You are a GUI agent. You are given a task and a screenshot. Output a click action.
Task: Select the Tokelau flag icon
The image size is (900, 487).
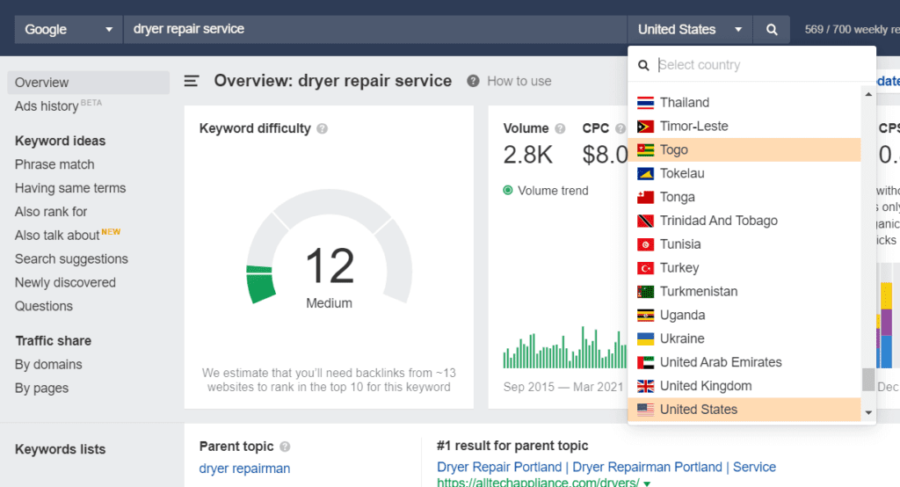[645, 173]
